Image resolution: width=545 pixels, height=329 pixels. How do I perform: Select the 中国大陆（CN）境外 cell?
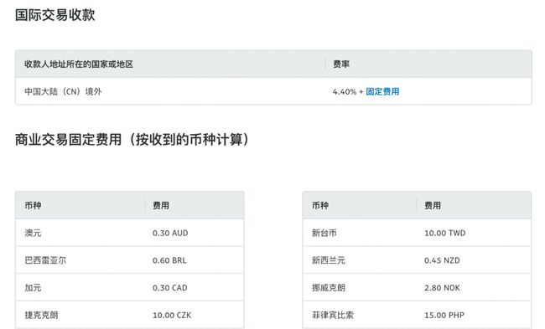63,91
